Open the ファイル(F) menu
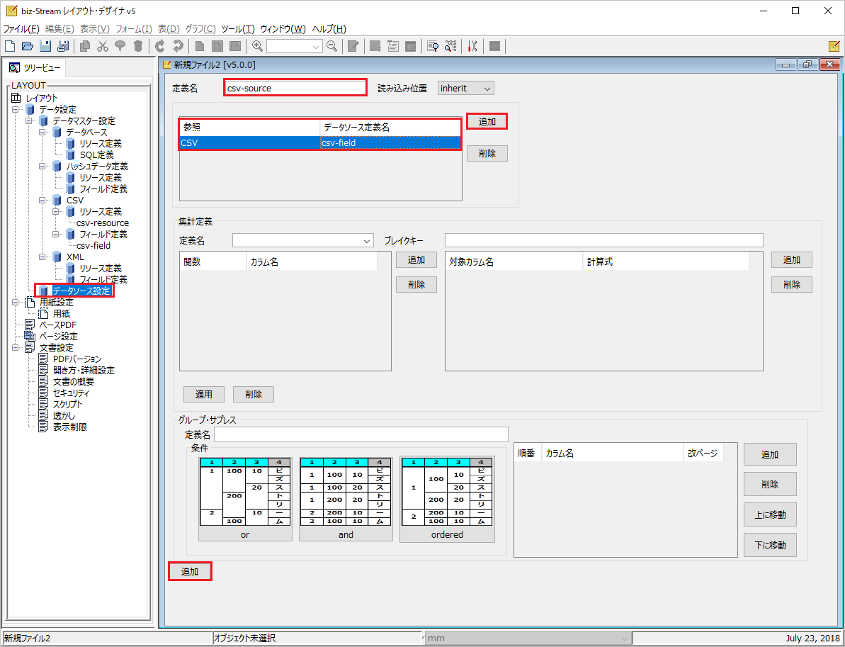The width and height of the screenshot is (845, 647). (x=21, y=29)
